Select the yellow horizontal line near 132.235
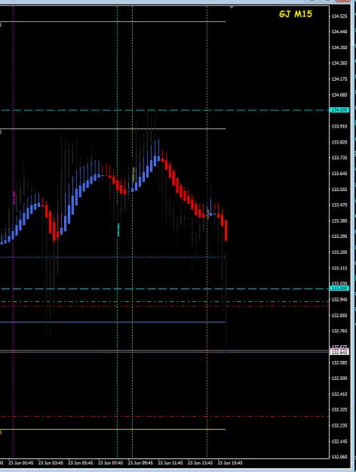Image resolution: width=356 pixels, height=472 pixels. coord(112,429)
